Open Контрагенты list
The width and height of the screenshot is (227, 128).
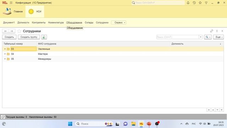pyautogui.click(x=39, y=22)
